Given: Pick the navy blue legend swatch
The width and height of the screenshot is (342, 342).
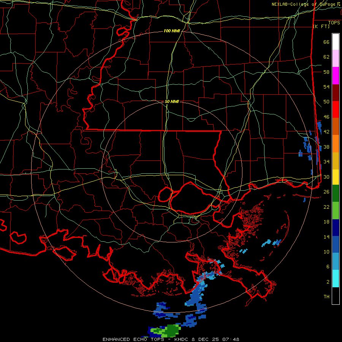Looking at the screenshot, I should [336, 228].
